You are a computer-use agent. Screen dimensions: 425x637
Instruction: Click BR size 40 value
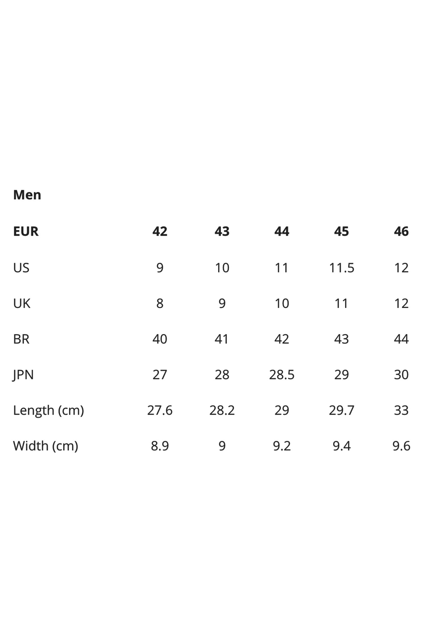point(160,339)
